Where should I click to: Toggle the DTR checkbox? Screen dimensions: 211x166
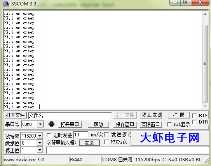pos(194,122)
